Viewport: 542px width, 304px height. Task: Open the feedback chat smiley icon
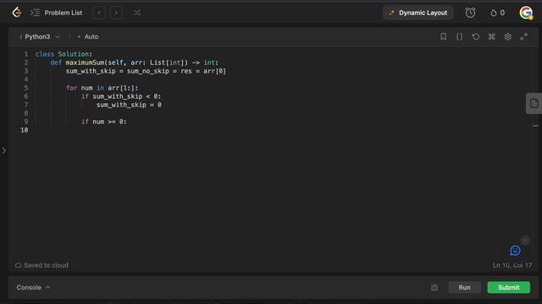[515, 250]
